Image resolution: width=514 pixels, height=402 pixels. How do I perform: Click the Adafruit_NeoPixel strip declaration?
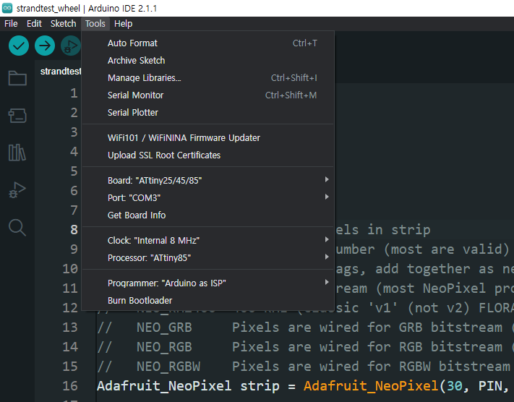[x=188, y=386]
